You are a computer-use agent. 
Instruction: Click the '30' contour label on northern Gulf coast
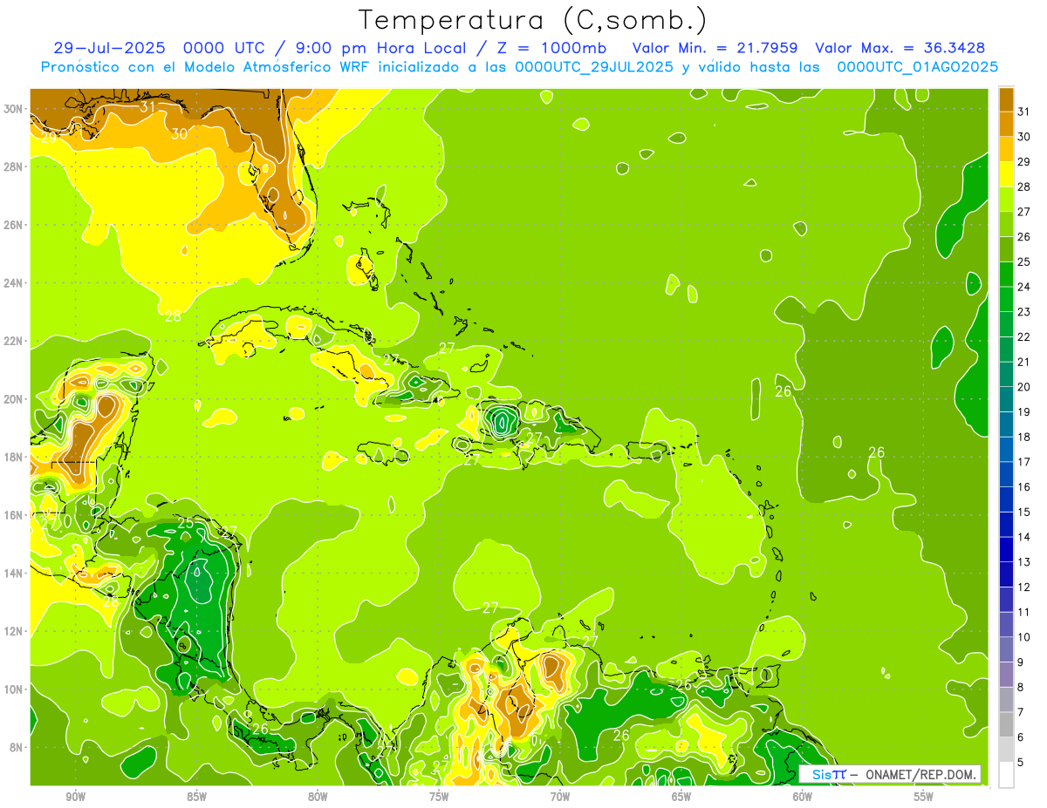point(179,134)
